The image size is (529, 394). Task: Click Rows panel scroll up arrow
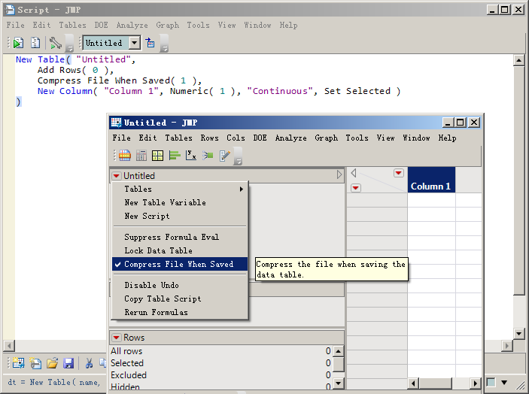(x=339, y=351)
